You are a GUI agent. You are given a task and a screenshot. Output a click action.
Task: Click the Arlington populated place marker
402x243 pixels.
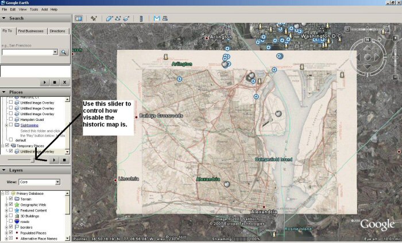click(207, 38)
